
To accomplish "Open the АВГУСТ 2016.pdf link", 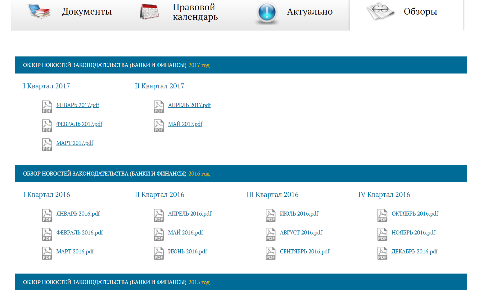I will tap(301, 233).
